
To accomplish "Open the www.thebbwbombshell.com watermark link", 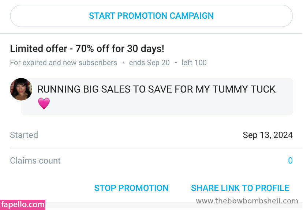I will [x=247, y=201].
